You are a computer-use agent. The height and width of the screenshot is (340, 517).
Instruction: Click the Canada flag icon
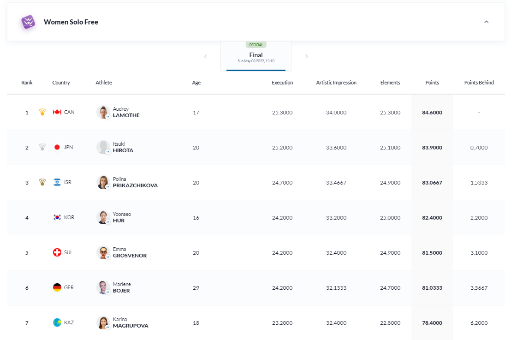point(57,112)
